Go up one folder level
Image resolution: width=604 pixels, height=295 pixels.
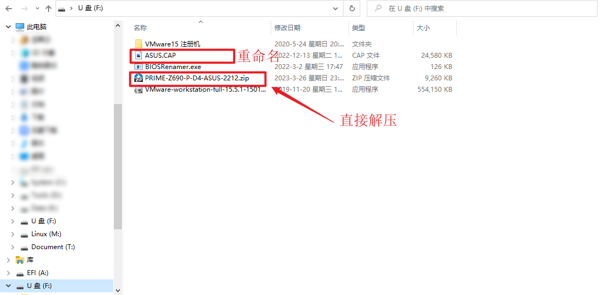[48, 8]
